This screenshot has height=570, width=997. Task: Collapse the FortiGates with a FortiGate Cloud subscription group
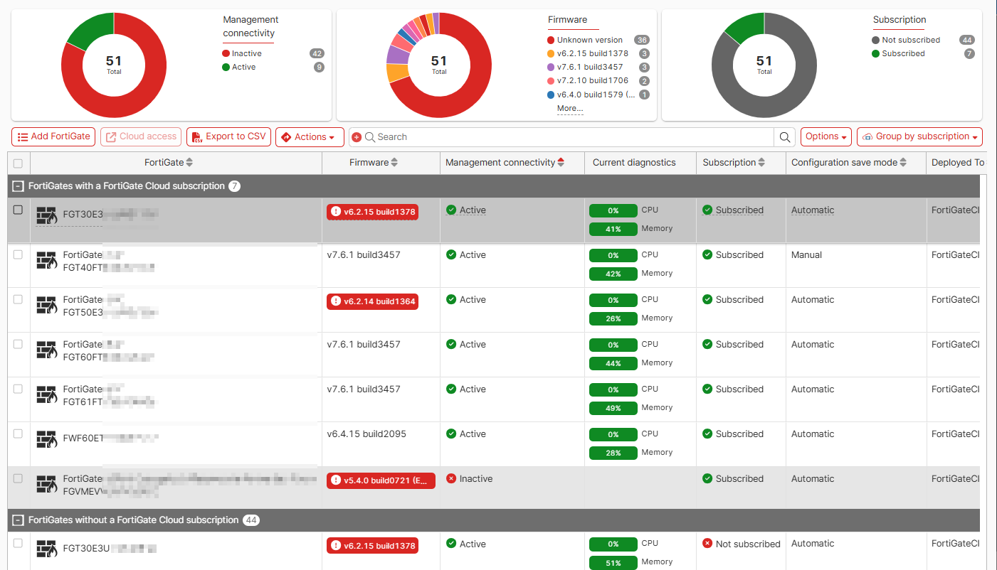point(18,185)
